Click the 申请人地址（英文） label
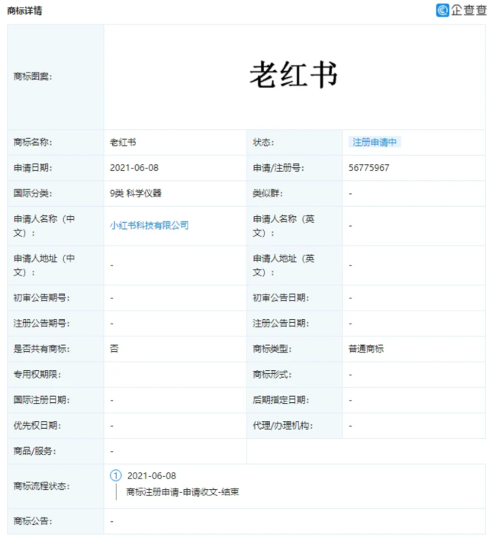Viewport: 489px width, 538px height. [x=284, y=266]
